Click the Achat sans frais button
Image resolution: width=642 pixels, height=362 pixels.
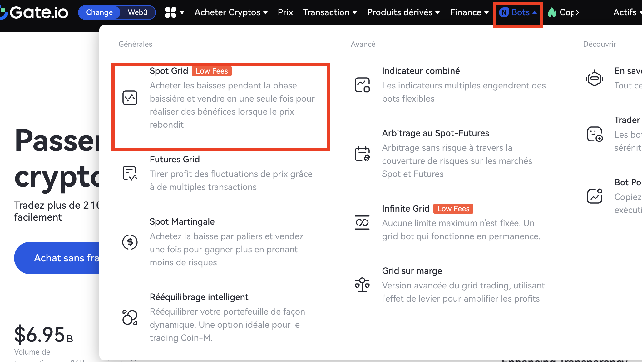pyautogui.click(x=59, y=258)
